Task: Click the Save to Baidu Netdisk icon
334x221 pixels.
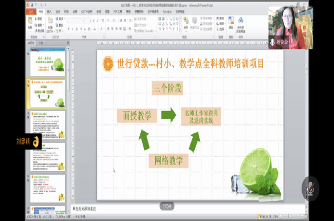Action: 240,24
